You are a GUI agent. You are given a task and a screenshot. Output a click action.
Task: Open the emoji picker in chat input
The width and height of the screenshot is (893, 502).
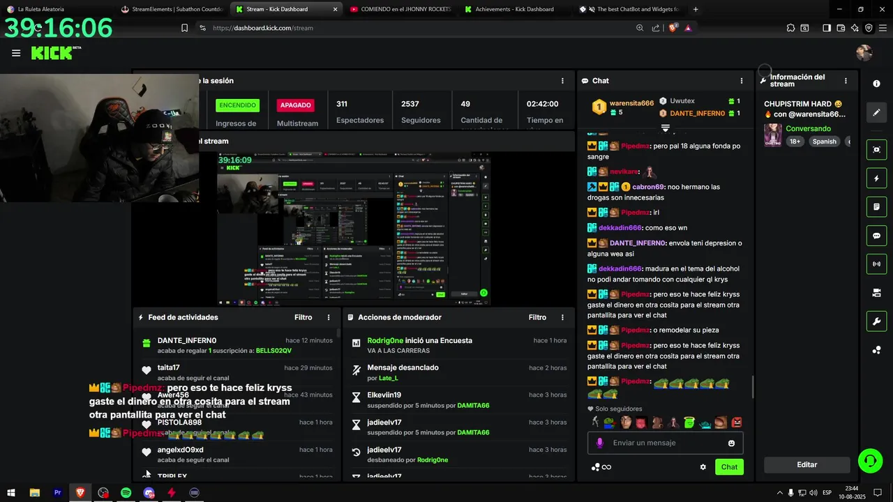point(731,443)
